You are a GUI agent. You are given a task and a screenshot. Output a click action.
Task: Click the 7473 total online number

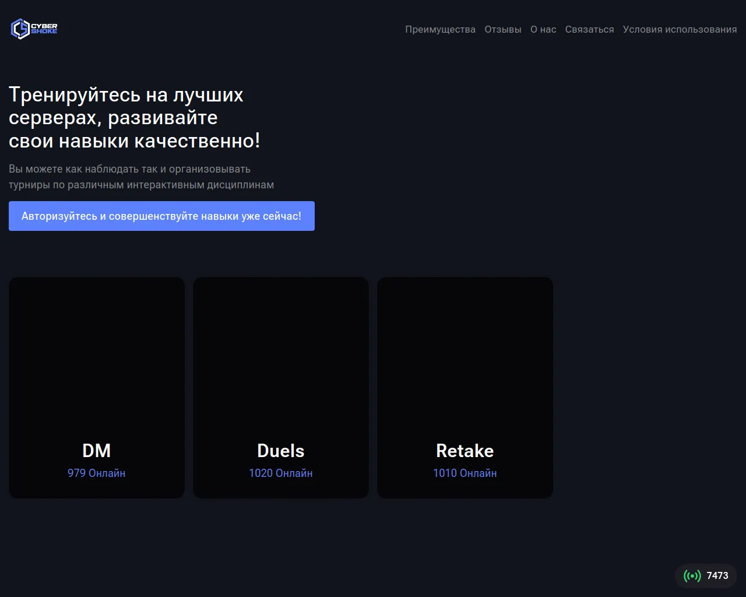(x=717, y=576)
